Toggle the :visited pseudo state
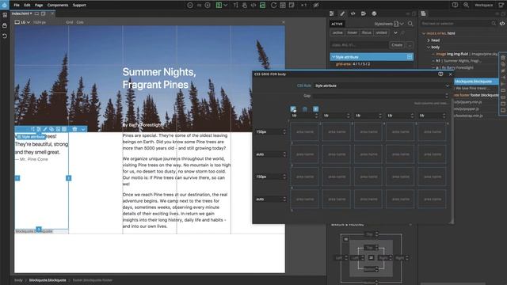The height and width of the screenshot is (285, 507). [381, 32]
